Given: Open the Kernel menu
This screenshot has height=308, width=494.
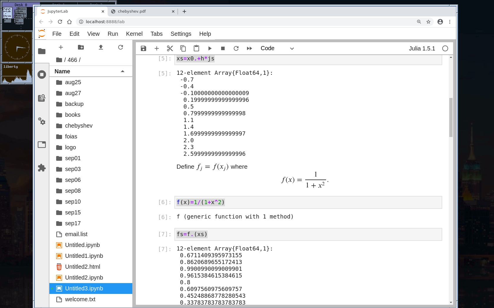Looking at the screenshot, I should [134, 34].
